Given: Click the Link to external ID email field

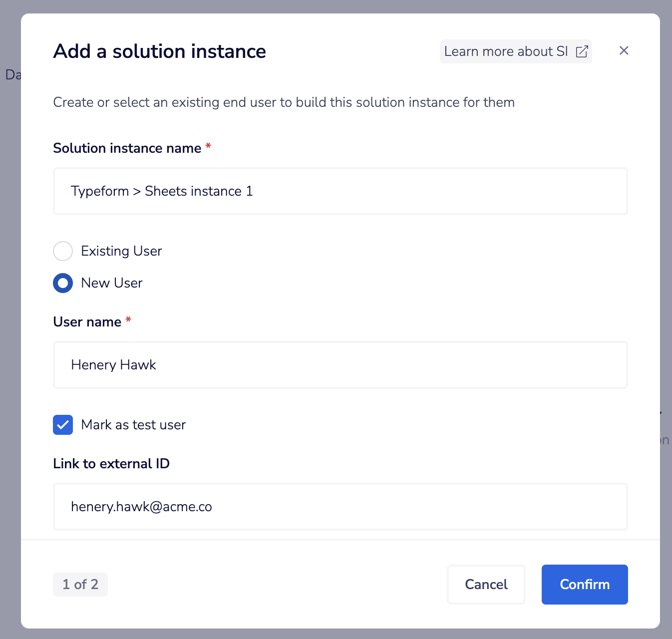Looking at the screenshot, I should tap(340, 507).
